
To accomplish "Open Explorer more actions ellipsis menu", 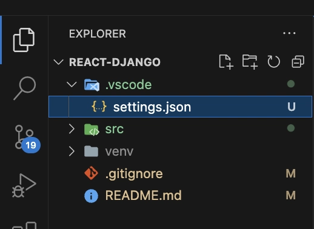I will coord(289,33).
